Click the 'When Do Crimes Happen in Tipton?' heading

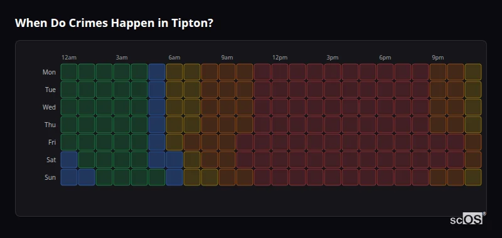click(x=114, y=23)
